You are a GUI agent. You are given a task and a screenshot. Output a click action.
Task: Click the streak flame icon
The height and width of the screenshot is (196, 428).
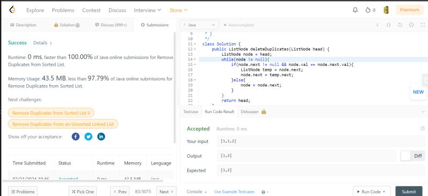pyautogui.click(x=368, y=10)
